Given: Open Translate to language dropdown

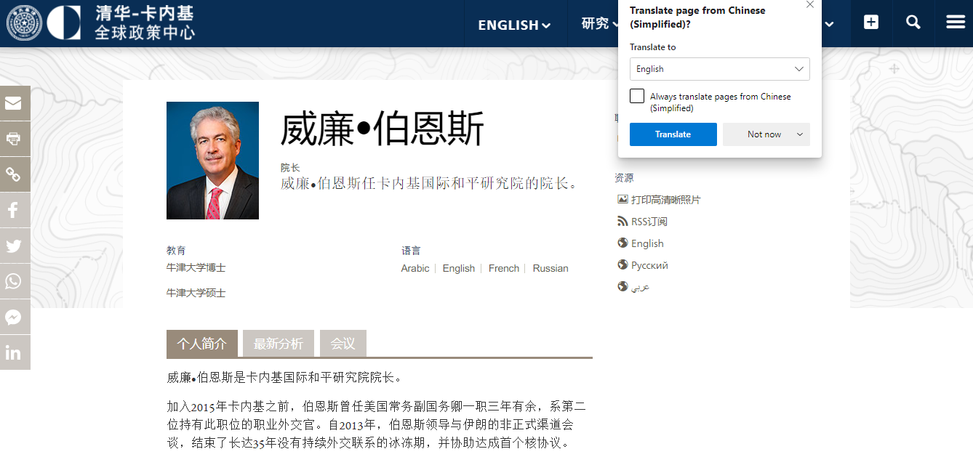Looking at the screenshot, I should (720, 69).
